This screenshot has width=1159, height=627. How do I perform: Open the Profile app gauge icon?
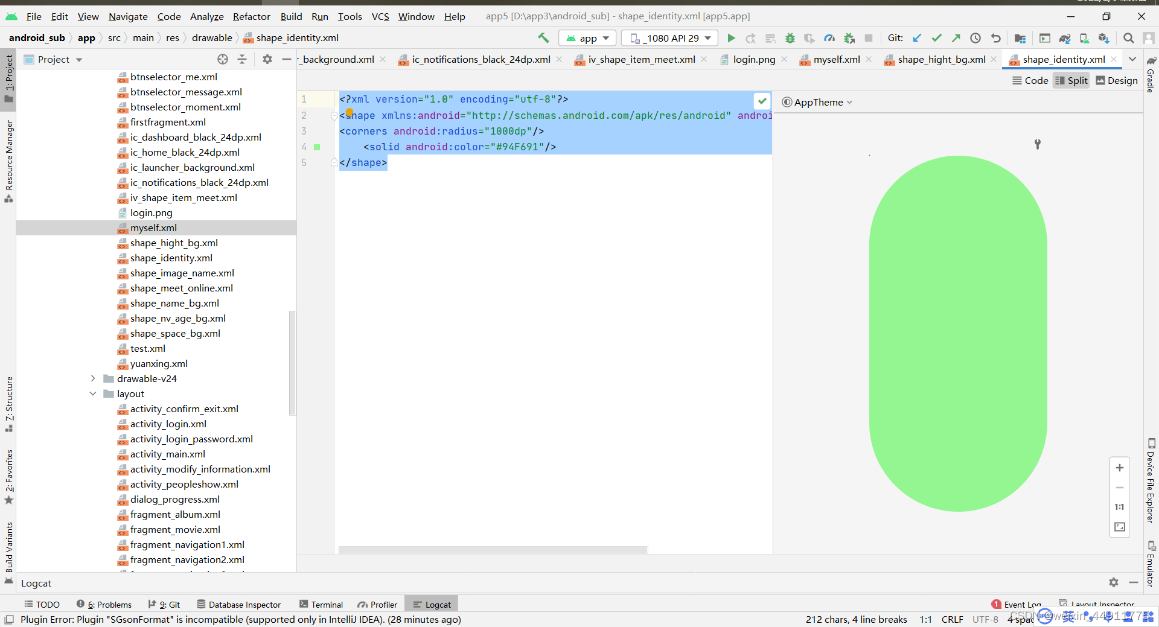[829, 38]
